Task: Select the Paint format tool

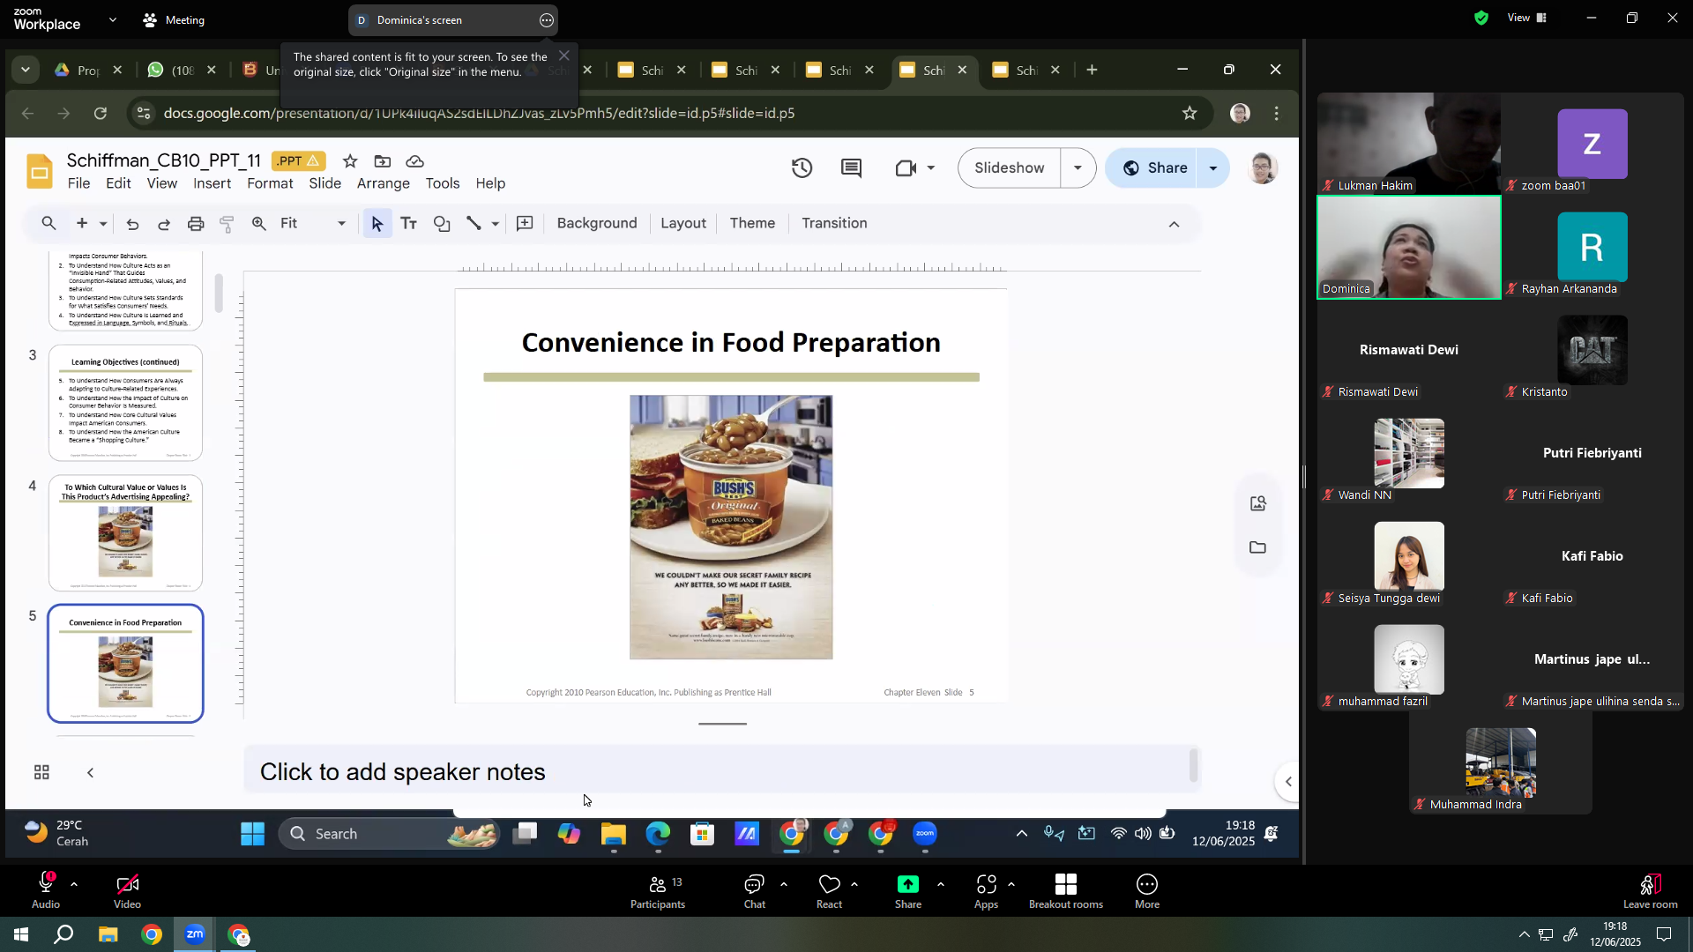Action: coord(227,224)
